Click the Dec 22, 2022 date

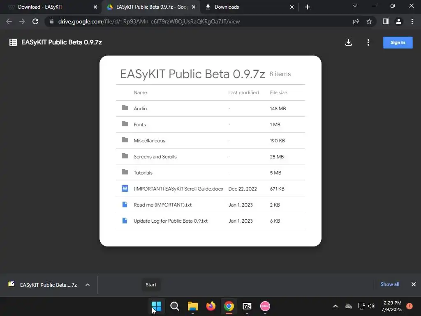243,189
